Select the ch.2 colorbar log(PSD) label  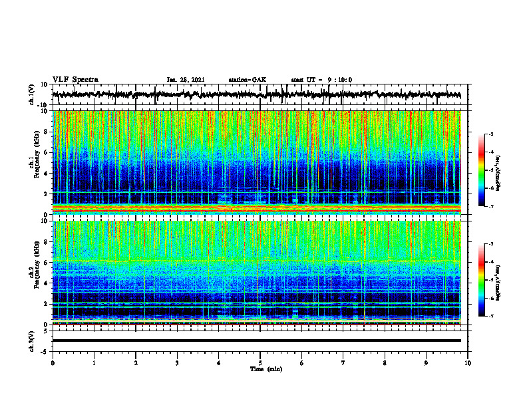pyautogui.click(x=498, y=283)
